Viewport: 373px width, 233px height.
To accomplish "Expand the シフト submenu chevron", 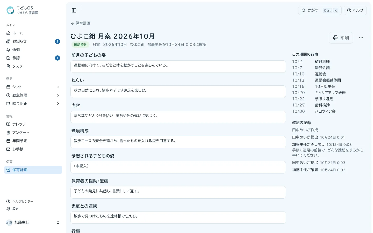I will click(58, 87).
